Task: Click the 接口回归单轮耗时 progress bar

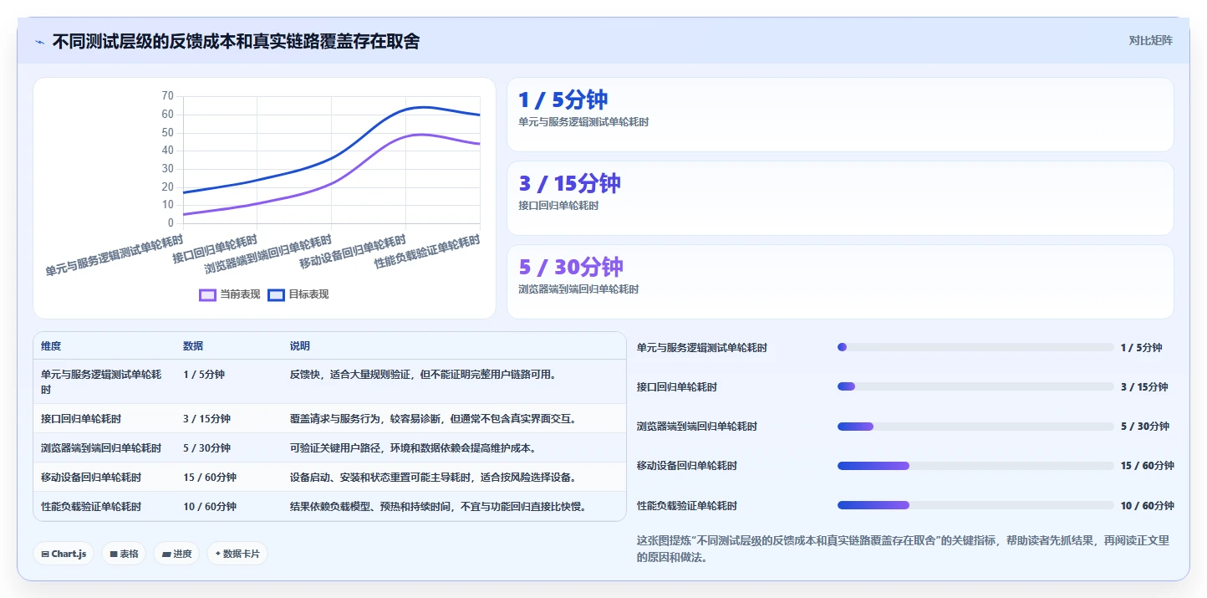Action: [x=975, y=386]
